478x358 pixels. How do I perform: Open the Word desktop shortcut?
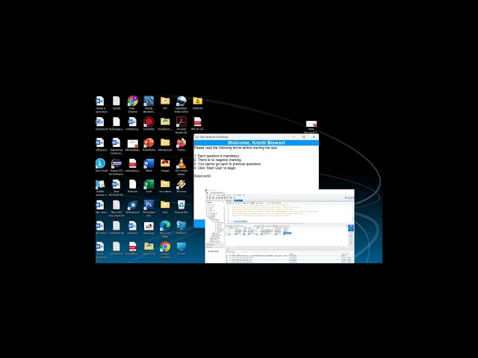(x=149, y=166)
